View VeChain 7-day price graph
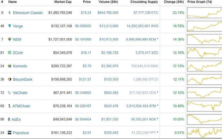 pyautogui.click(x=205, y=93)
